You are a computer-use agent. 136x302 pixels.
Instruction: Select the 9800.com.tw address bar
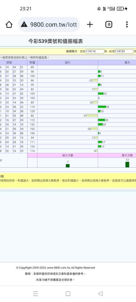(49, 24)
